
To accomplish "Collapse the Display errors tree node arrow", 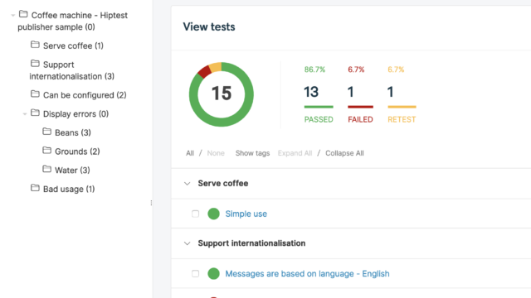I will click(25, 114).
